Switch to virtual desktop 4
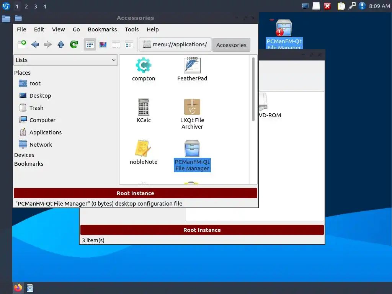The image size is (392, 294). pyautogui.click(x=45, y=6)
